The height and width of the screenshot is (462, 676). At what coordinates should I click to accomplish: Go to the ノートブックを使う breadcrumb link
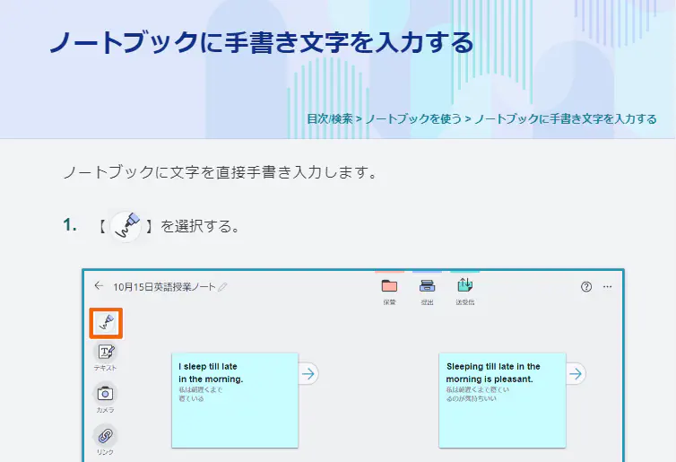(x=413, y=119)
